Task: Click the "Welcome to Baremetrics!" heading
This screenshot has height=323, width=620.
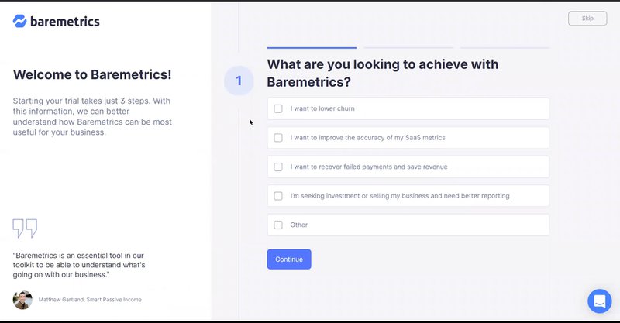Action: [x=92, y=75]
